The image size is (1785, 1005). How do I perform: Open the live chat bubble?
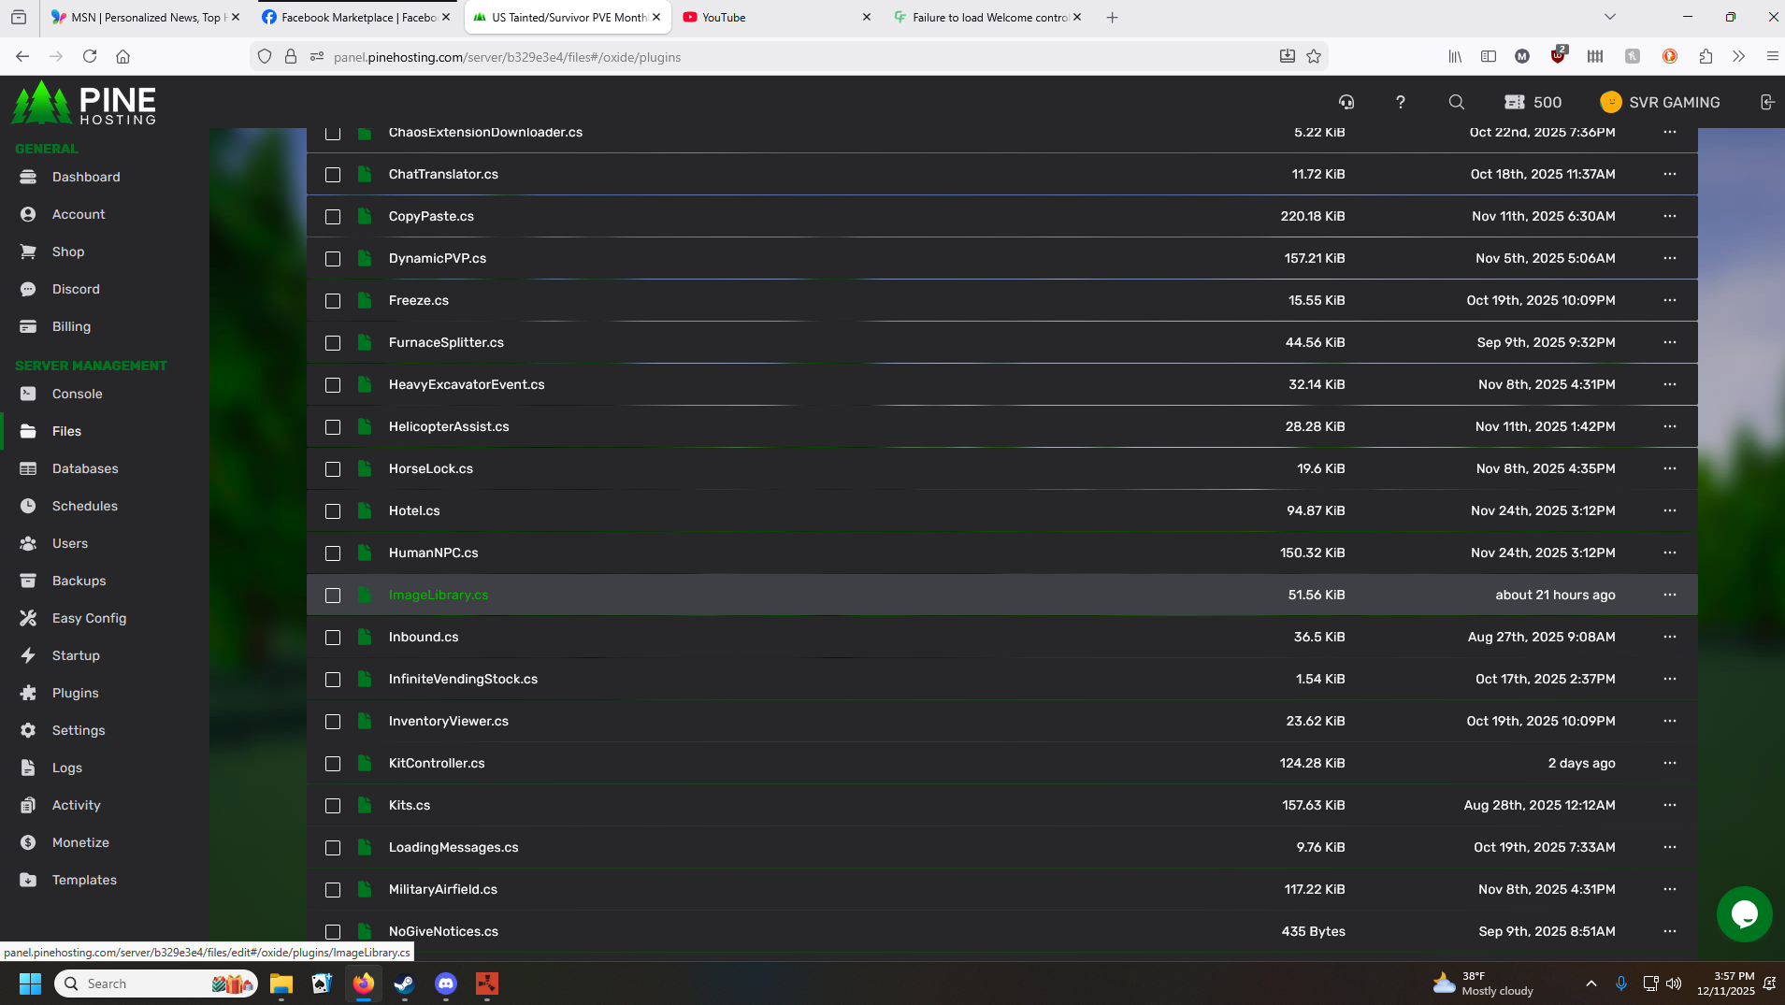[1744, 913]
